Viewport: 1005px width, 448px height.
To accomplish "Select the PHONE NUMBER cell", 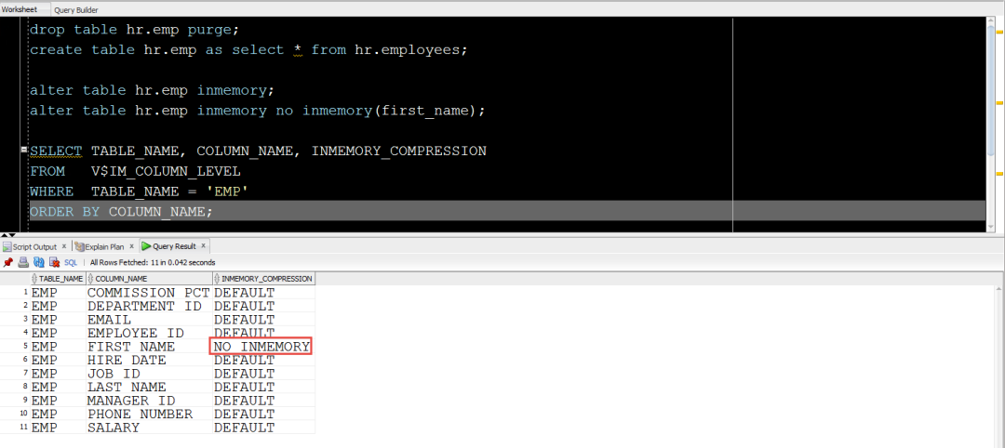I will coord(149,415).
